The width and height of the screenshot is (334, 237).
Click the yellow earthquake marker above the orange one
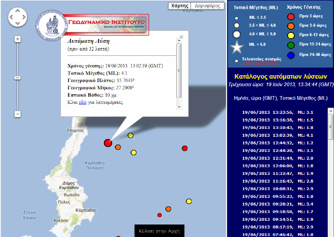130,135
